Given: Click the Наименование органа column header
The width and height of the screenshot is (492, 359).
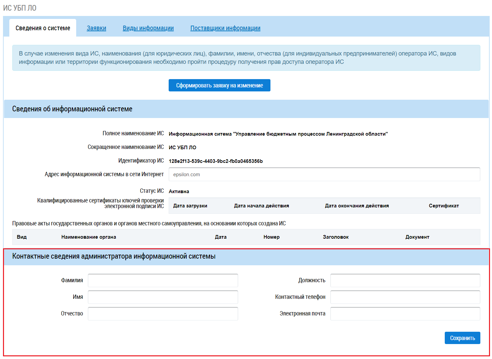Looking at the screenshot, I should pos(88,237).
